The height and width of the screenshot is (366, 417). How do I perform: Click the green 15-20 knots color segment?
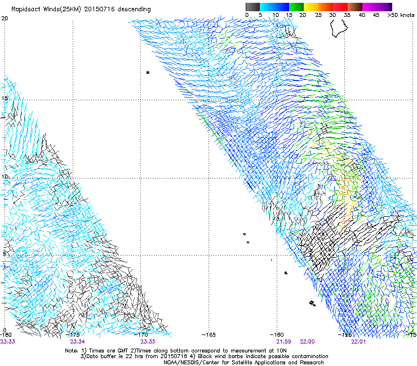(296, 7)
